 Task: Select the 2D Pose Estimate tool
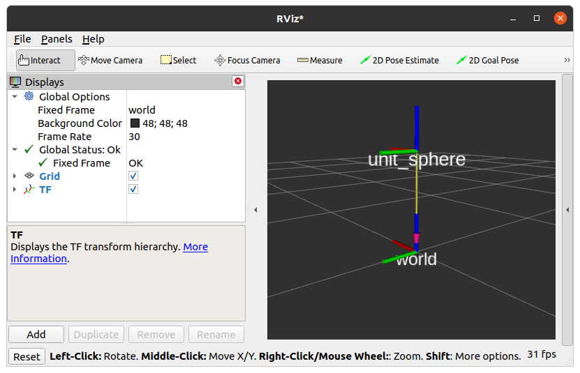point(399,60)
